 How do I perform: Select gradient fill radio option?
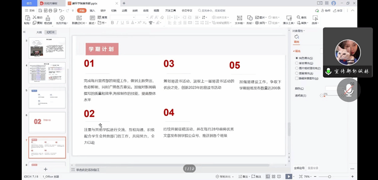[297, 63]
